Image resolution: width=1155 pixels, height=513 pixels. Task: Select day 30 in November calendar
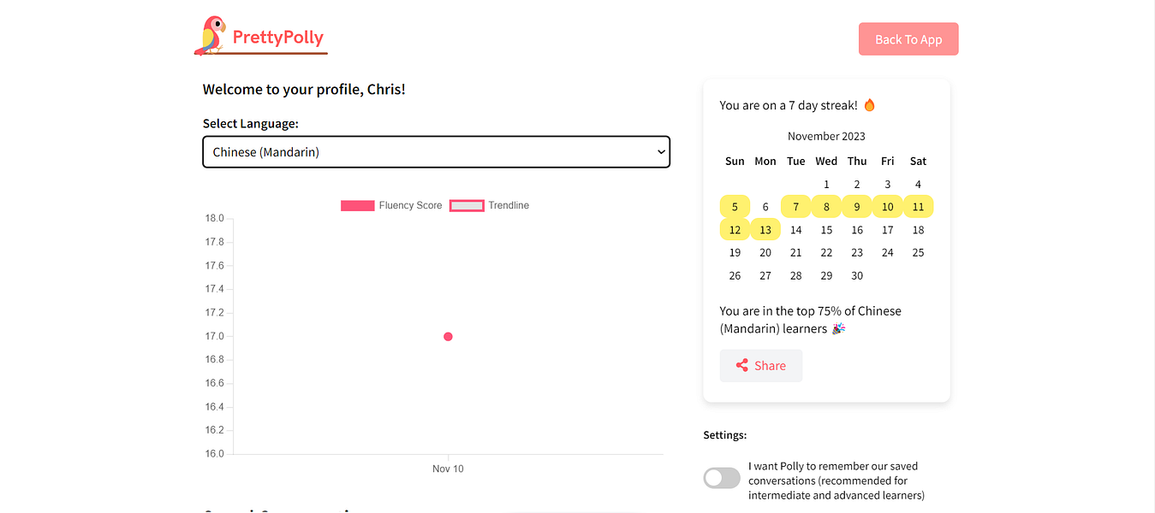(x=857, y=275)
